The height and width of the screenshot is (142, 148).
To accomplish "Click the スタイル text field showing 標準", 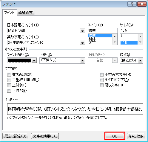I will 103,30.
